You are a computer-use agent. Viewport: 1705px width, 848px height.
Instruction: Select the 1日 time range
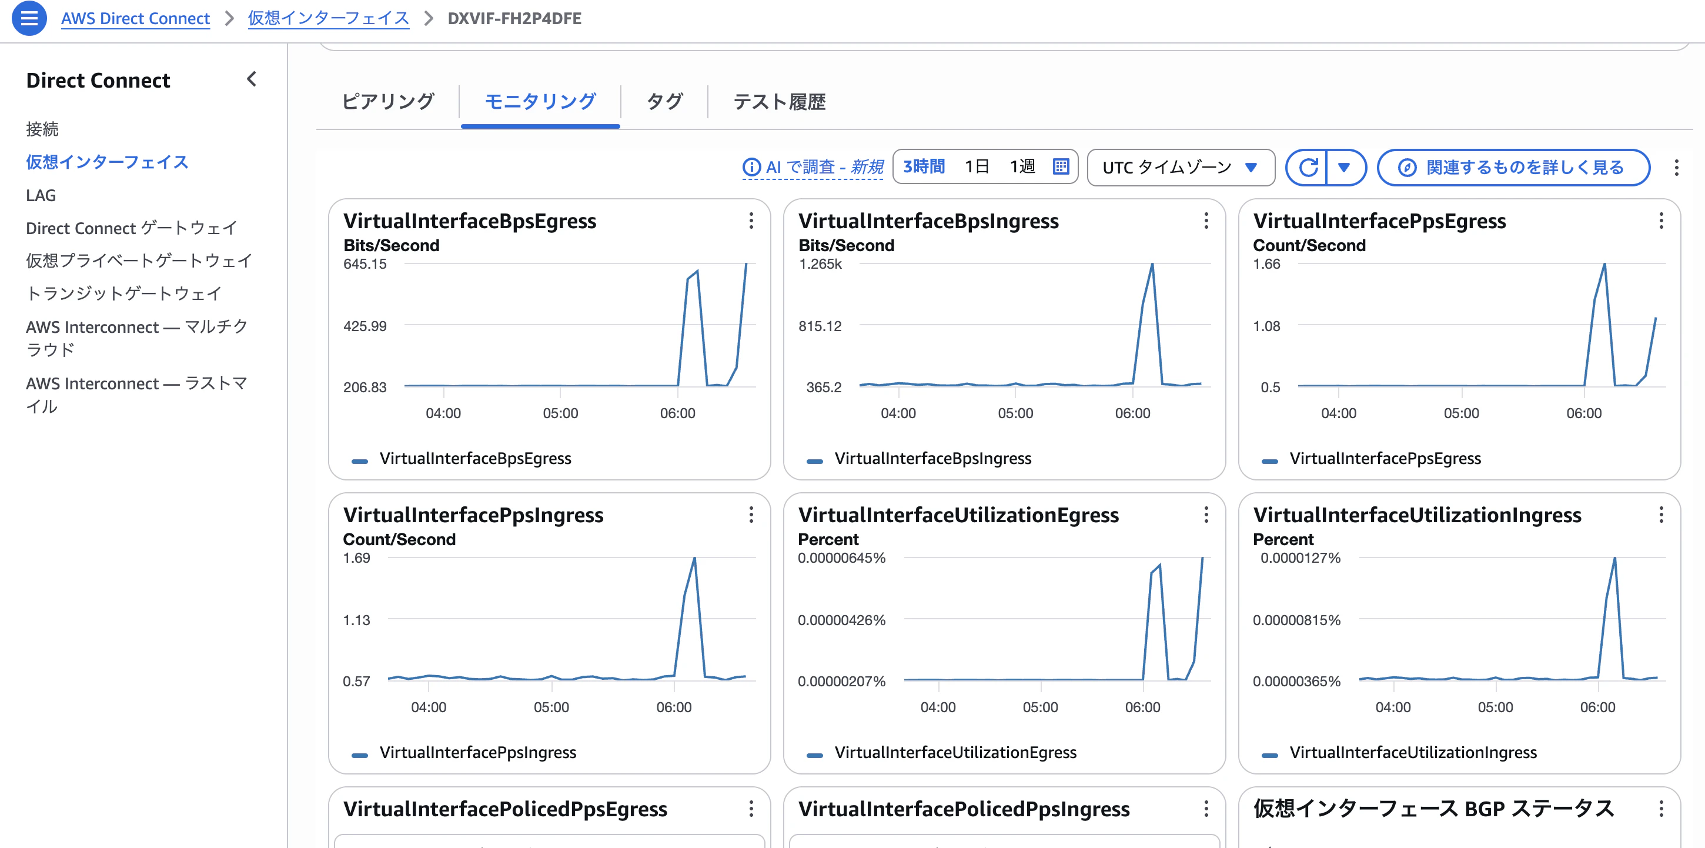977,167
